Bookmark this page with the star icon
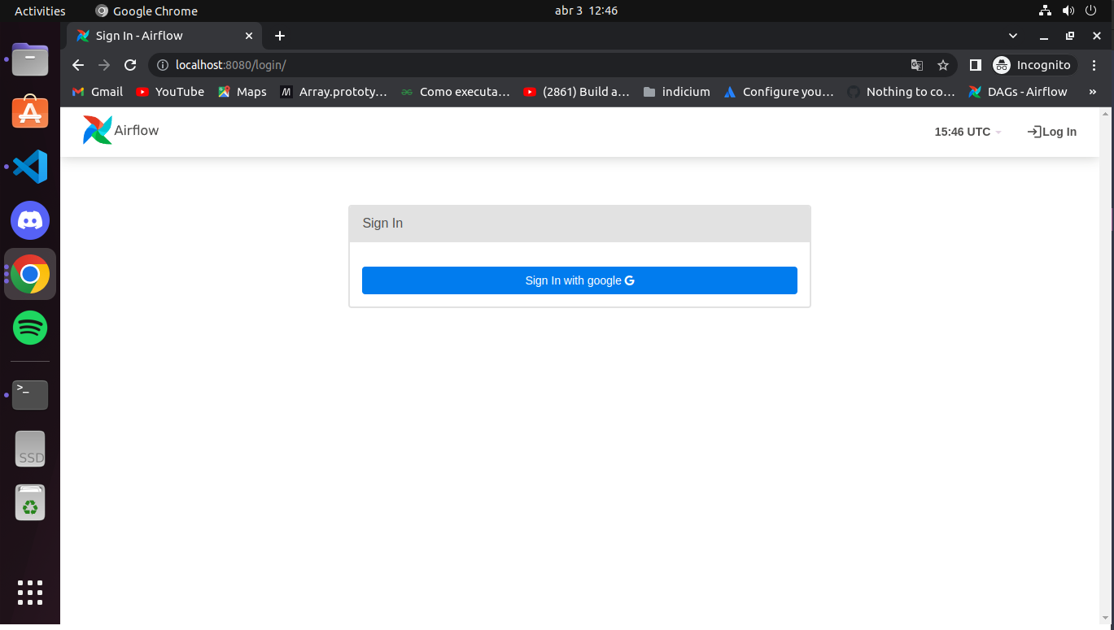Viewport: 1114px width, 630px height. 943,65
